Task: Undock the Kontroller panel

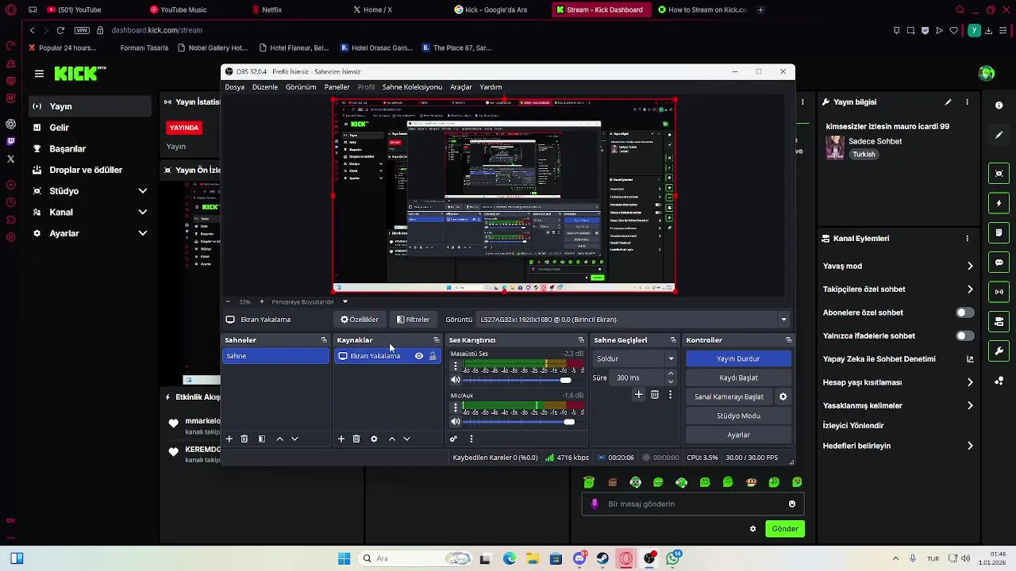Action: (788, 340)
